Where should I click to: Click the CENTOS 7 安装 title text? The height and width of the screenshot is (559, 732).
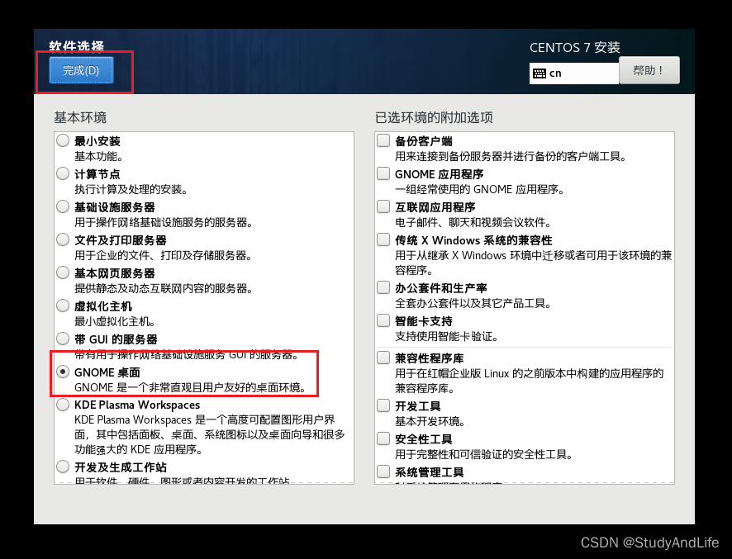575,48
